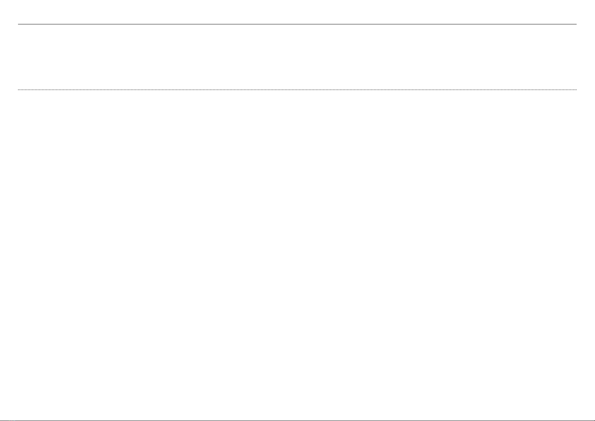Click the left end of the solid line

click(x=19, y=24)
